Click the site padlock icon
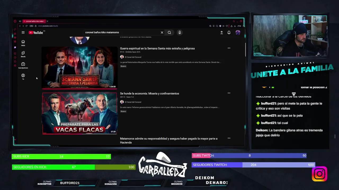 [x=35, y=26]
